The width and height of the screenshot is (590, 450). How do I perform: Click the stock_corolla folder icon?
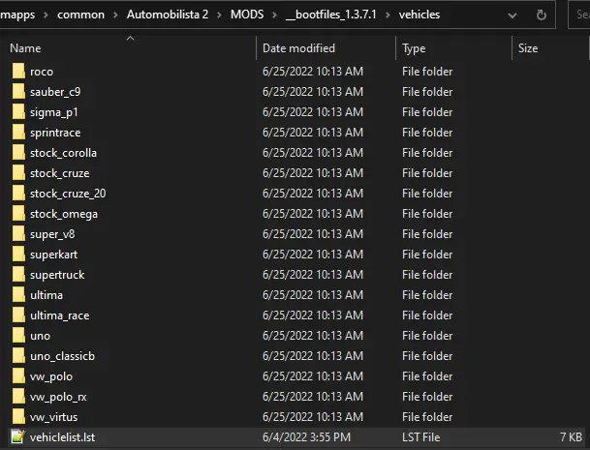tap(18, 152)
